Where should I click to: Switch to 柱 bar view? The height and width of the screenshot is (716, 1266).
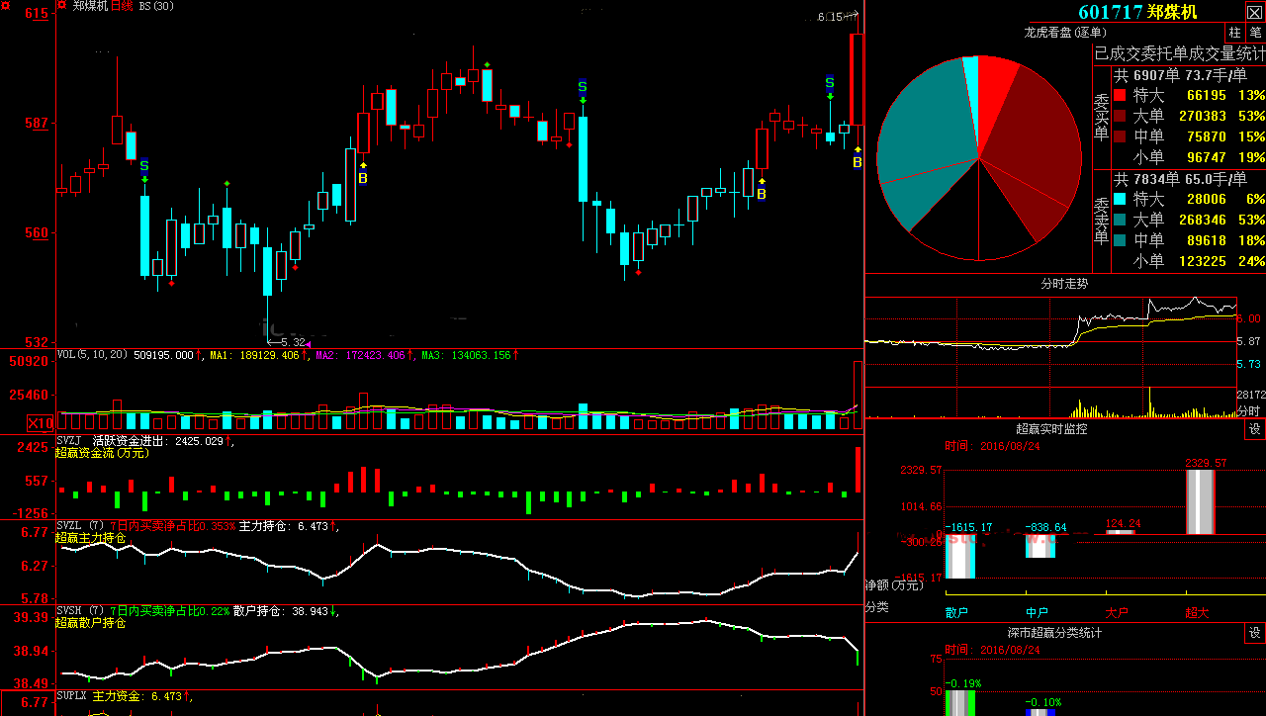(1234, 33)
